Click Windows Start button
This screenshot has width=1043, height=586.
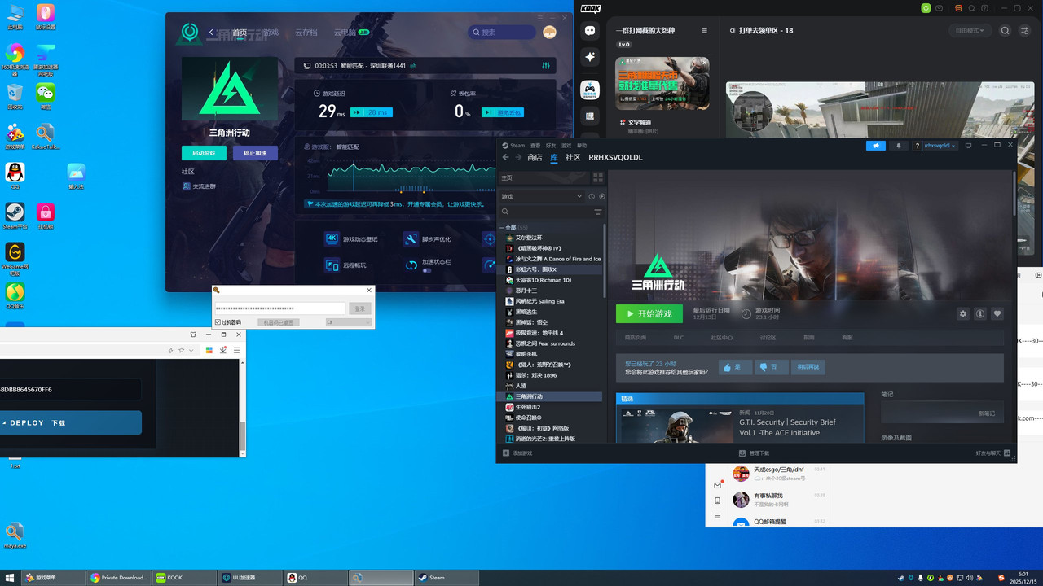(11, 578)
